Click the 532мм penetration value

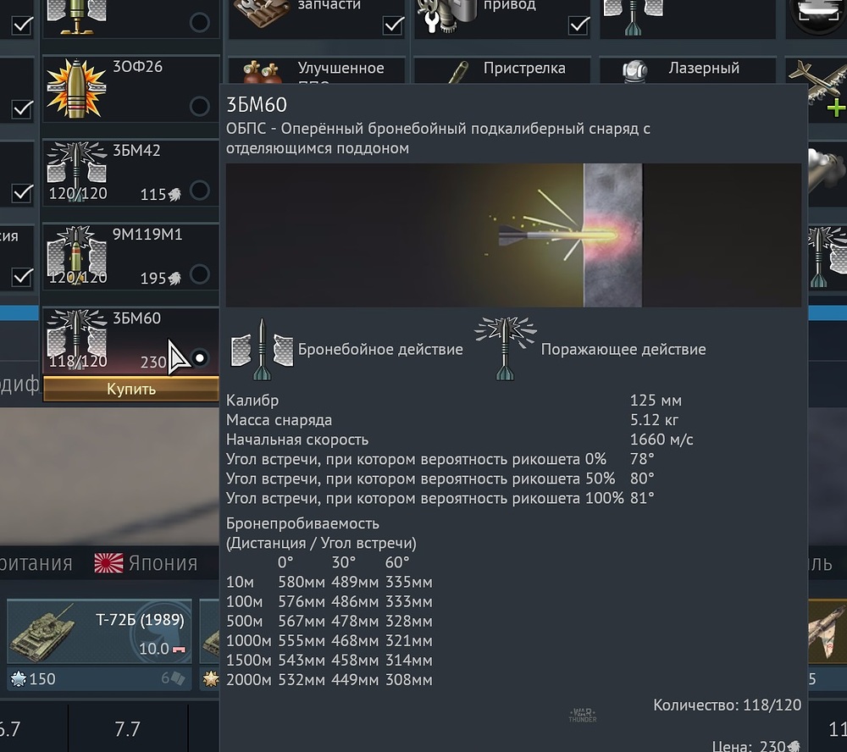click(302, 680)
